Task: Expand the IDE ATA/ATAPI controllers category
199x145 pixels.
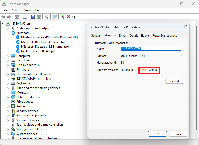Action: tap(8, 79)
